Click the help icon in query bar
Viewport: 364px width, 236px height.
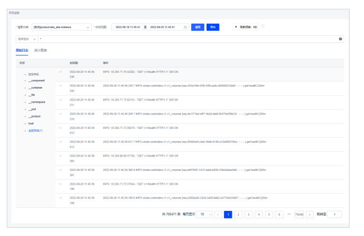click(341, 39)
